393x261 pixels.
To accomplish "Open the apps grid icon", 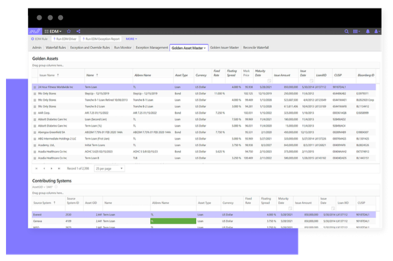I will click(x=355, y=31).
